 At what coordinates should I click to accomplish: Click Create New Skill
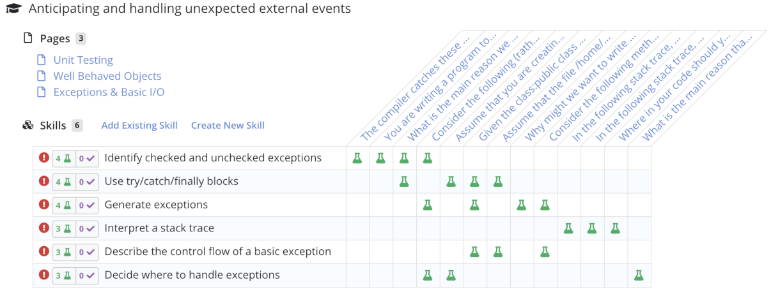(228, 126)
